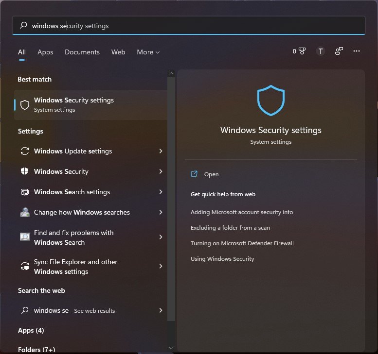
Task: Click inside the search text field
Action: point(189,26)
